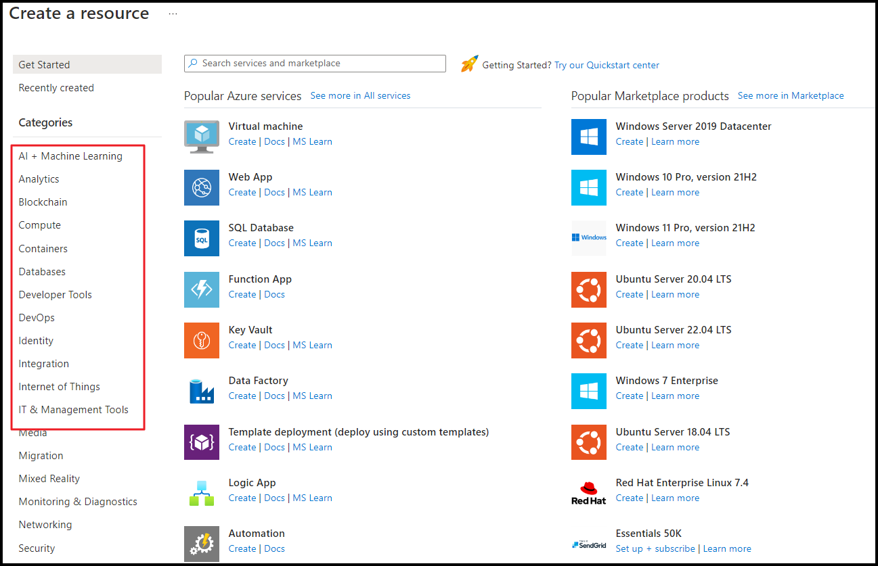The width and height of the screenshot is (878, 566).
Task: Click the Web App icon
Action: point(202,187)
